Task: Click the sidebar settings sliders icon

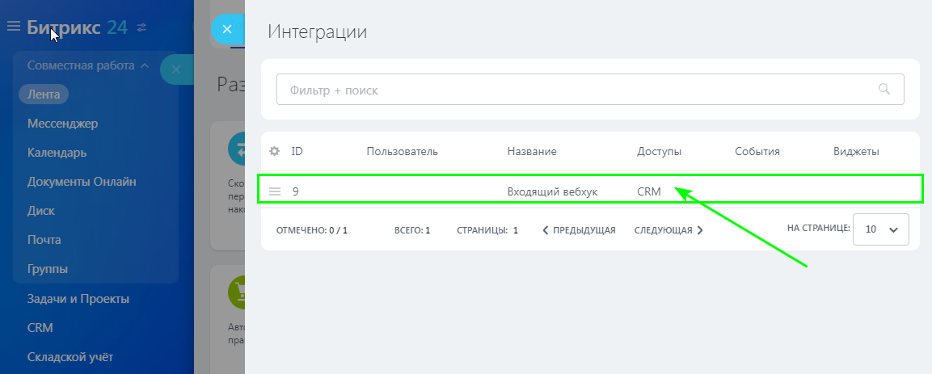Action: tap(142, 27)
